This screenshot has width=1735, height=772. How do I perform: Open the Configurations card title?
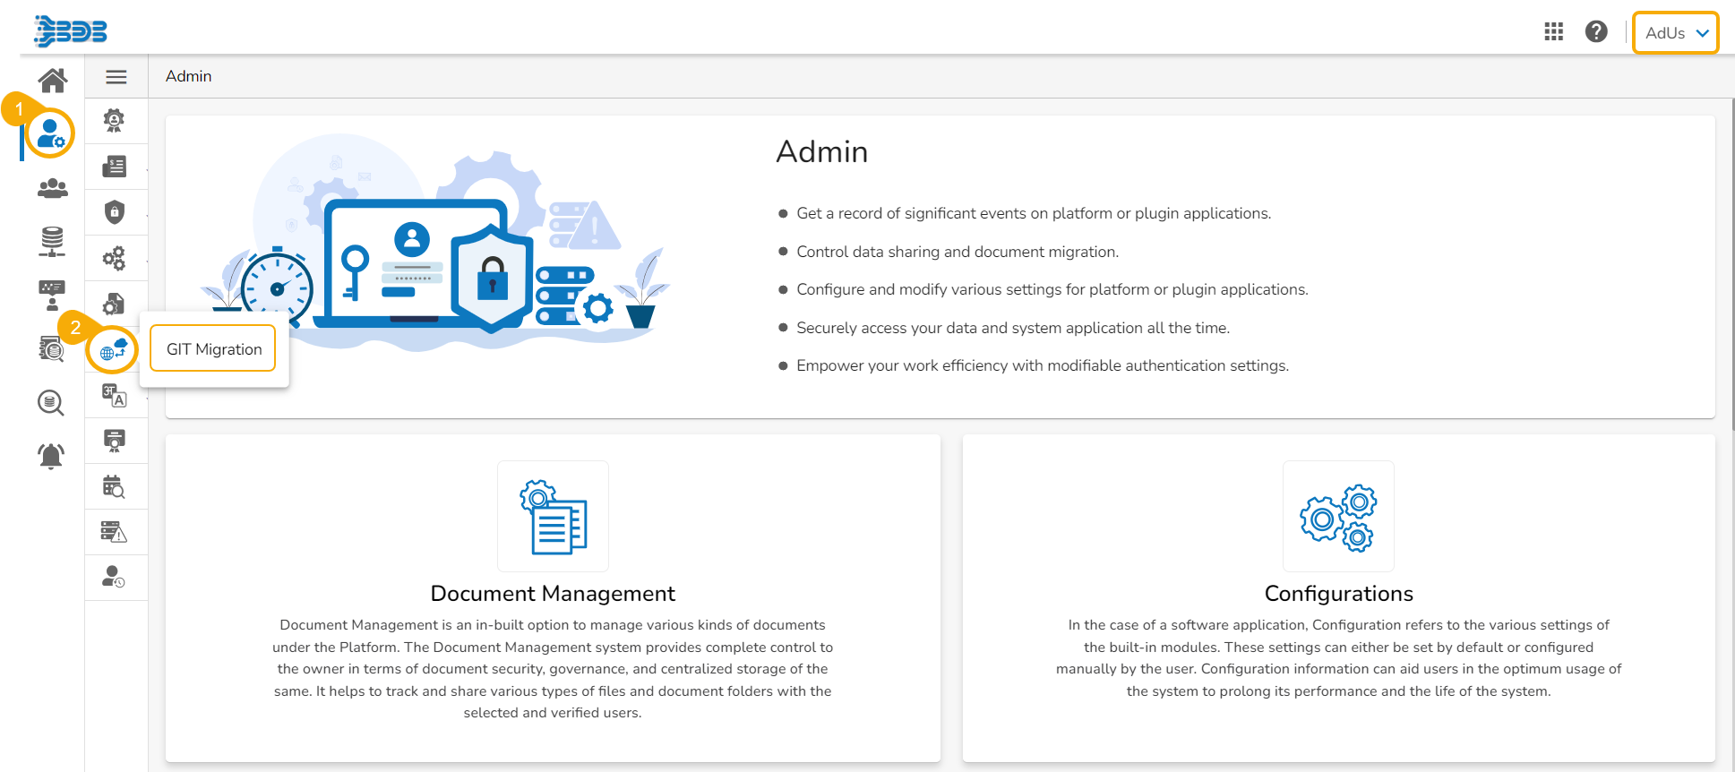(1339, 594)
